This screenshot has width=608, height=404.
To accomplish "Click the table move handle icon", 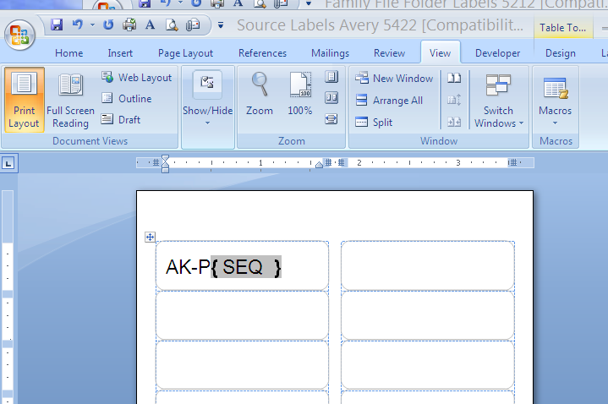I will pyautogui.click(x=150, y=237).
